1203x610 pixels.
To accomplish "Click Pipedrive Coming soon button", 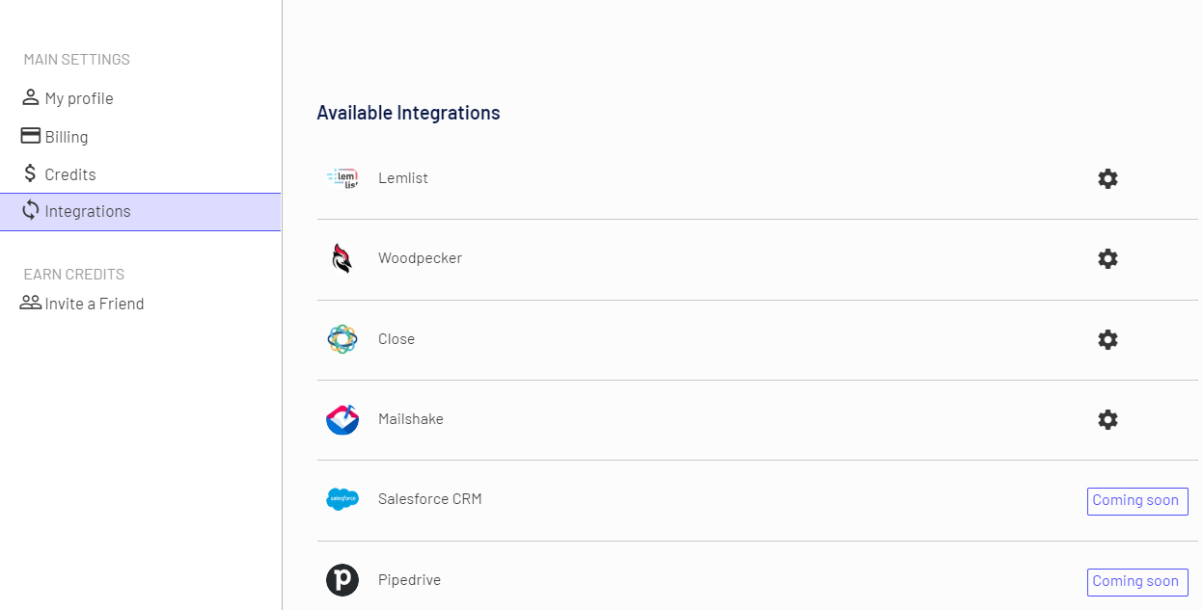I will pos(1136,582).
